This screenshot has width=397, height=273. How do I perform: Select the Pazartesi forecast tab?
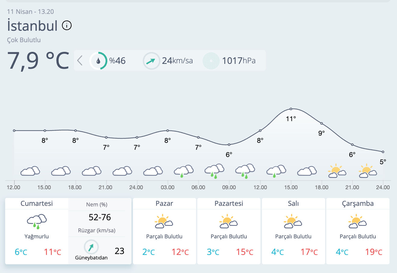tap(229, 203)
